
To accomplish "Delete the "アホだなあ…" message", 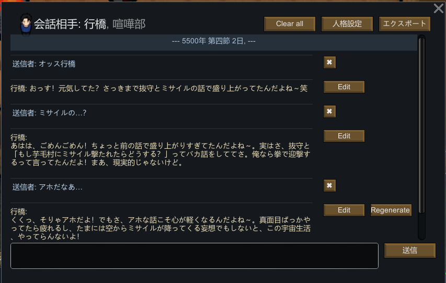I will (x=329, y=185).
